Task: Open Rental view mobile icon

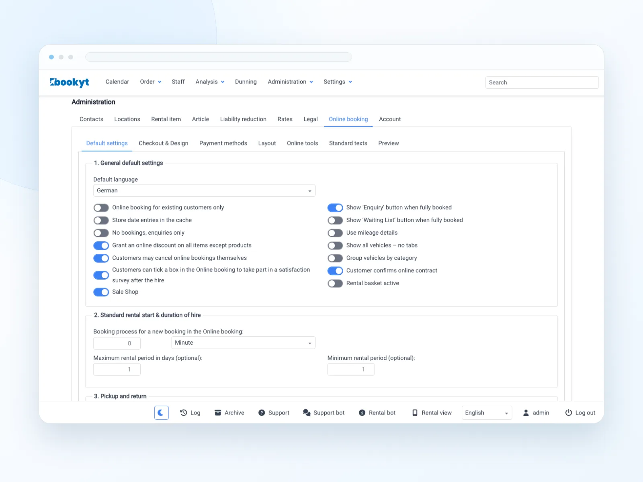Action: 415,413
